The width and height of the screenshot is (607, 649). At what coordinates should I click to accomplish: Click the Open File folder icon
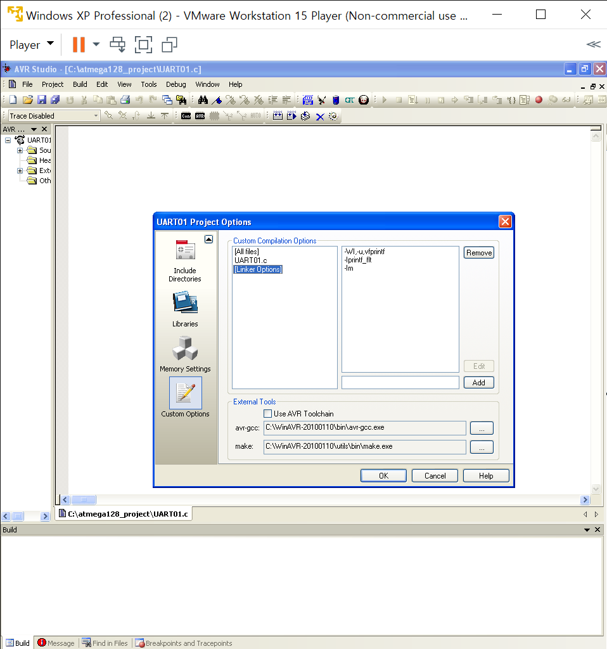[28, 100]
